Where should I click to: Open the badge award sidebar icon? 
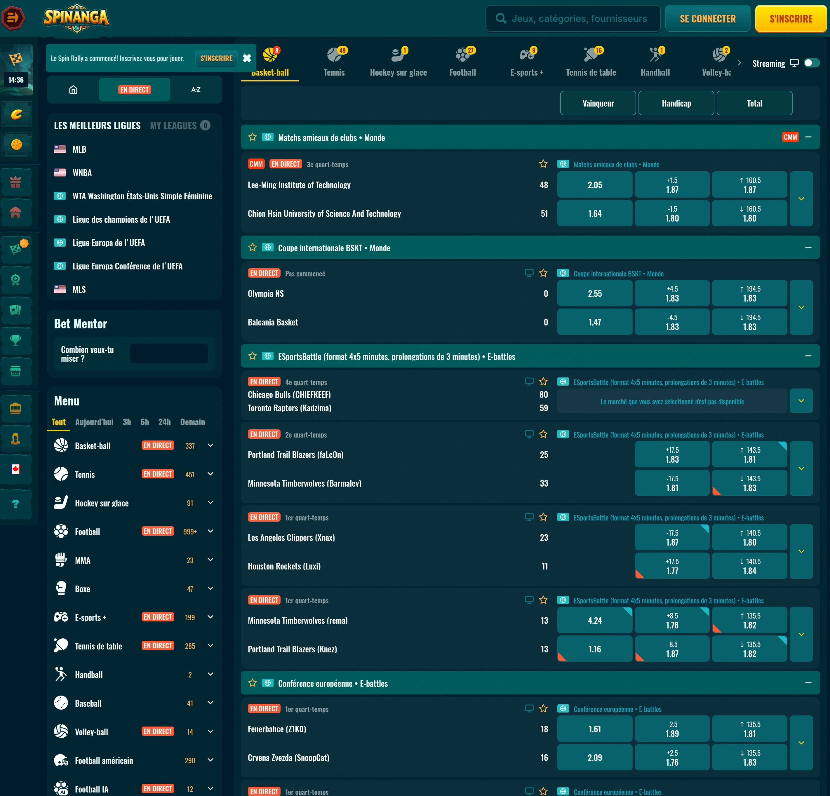[16, 279]
